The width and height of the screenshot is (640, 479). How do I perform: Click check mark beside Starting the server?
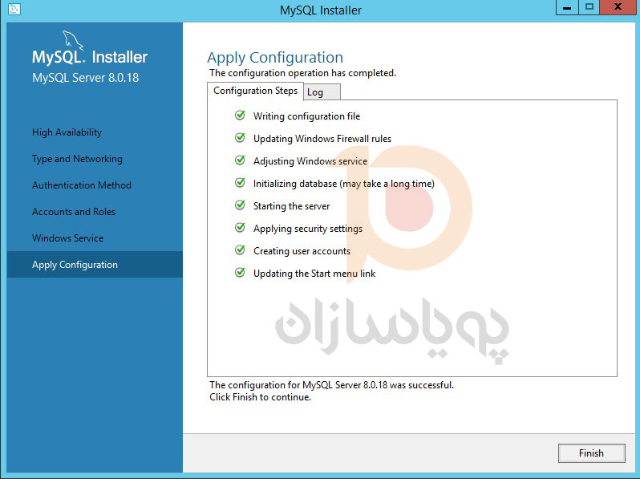tap(240, 205)
